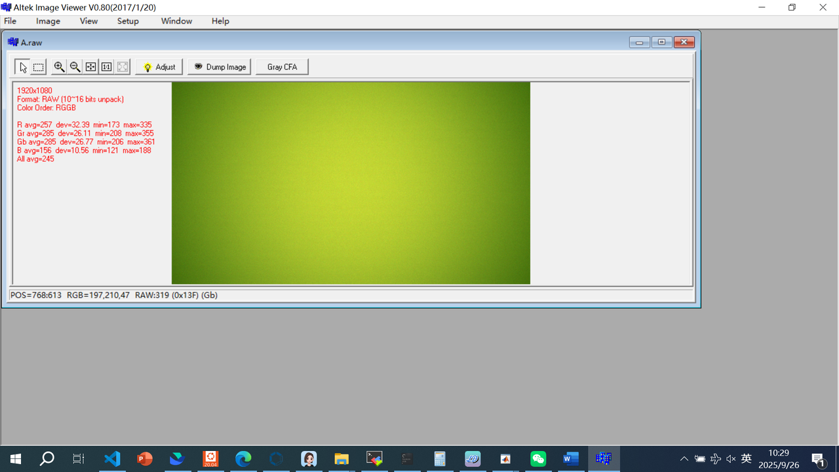Expand the Window menu
839x472 pixels.
click(176, 21)
